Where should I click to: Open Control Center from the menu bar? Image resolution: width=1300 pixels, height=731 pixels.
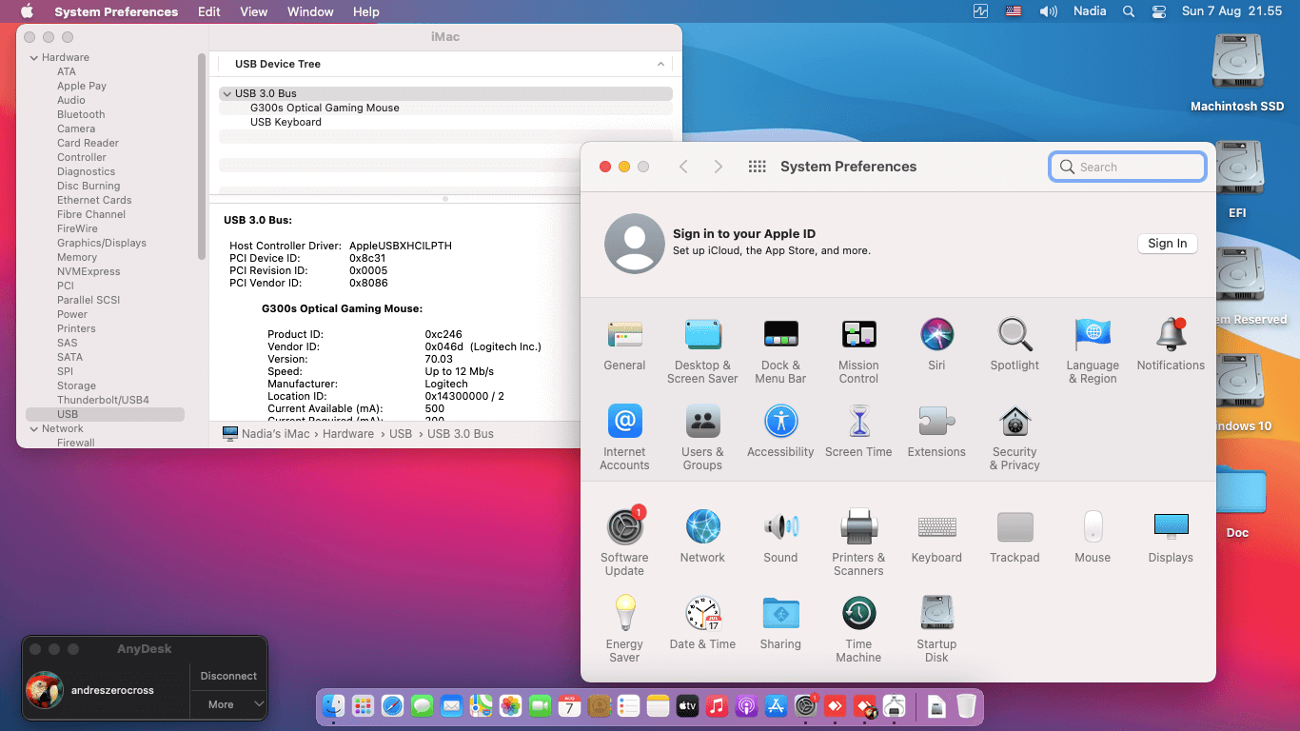point(1158,11)
